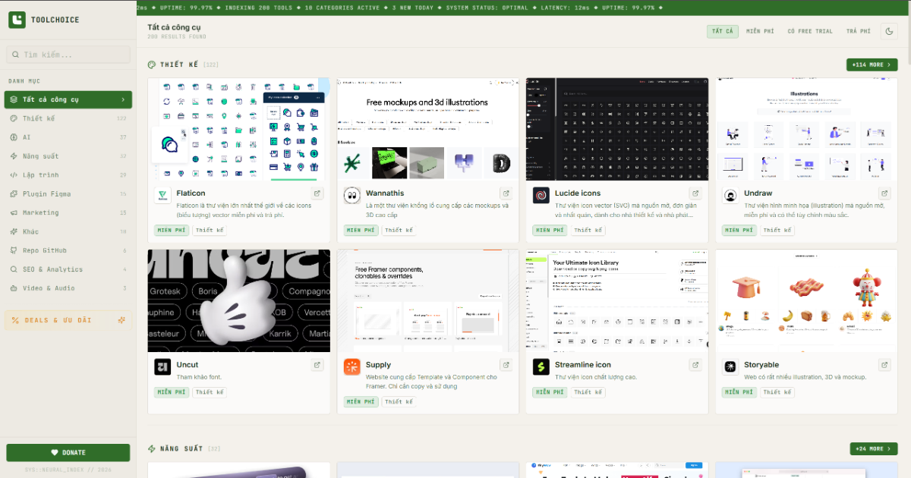The width and height of the screenshot is (911, 478).
Task: Click the Thiết kế section heading icon
Action: 152,65
